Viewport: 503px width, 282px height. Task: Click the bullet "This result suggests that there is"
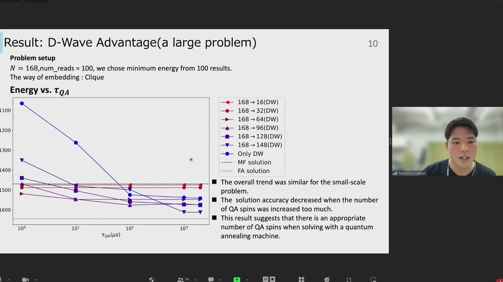pos(297,227)
